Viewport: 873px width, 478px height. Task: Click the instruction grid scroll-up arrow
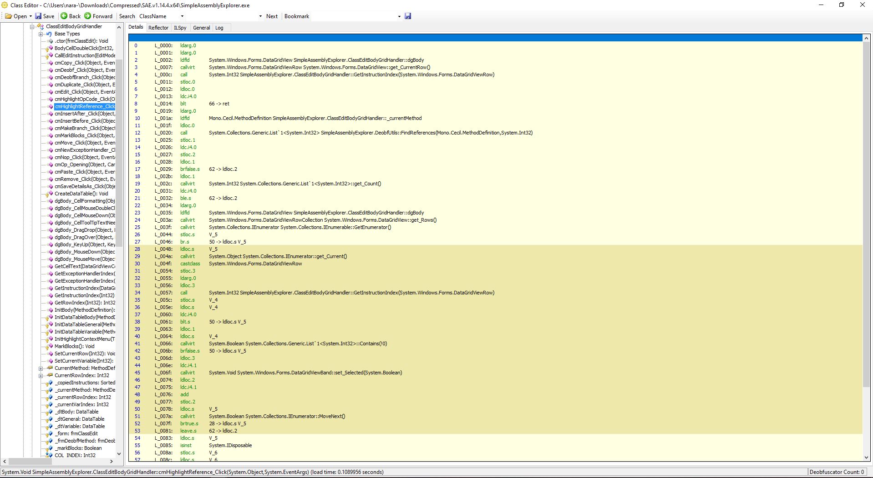866,38
